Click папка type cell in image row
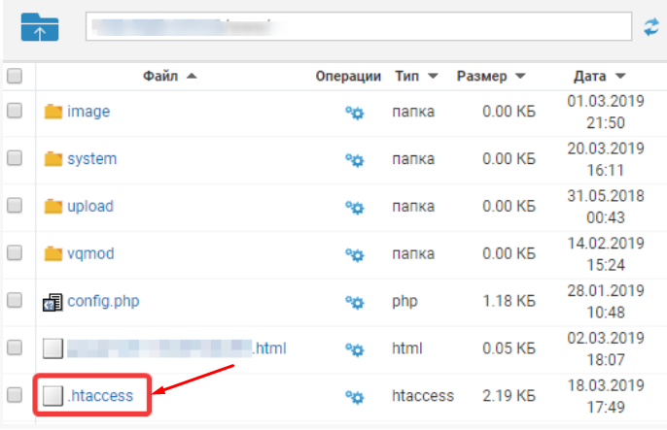The width and height of the screenshot is (667, 430). (x=413, y=112)
